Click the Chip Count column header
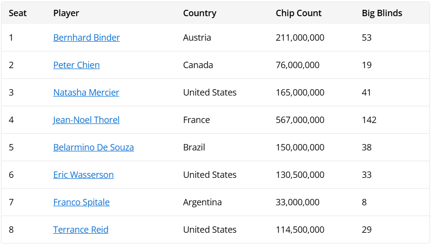 [299, 13]
